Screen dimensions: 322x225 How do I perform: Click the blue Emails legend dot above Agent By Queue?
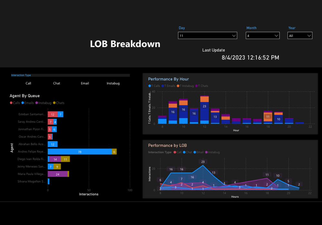23,103
